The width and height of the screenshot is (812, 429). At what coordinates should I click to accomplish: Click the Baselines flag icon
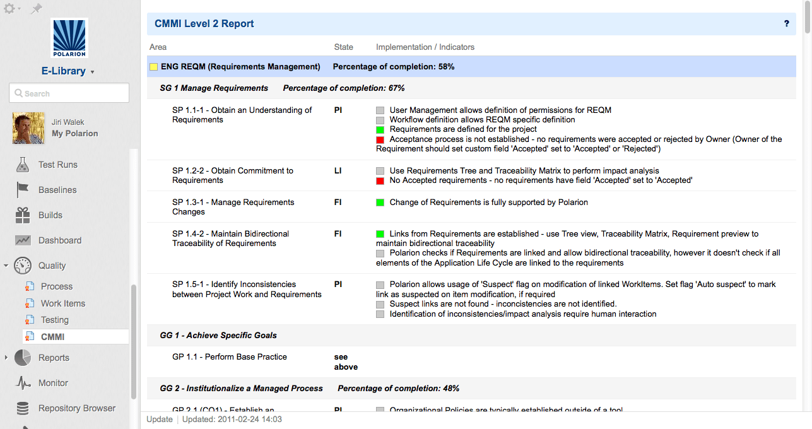tap(23, 190)
